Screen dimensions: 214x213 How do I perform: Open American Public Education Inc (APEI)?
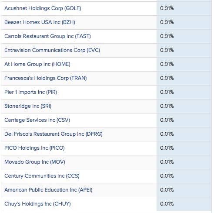pyautogui.click(x=48, y=190)
